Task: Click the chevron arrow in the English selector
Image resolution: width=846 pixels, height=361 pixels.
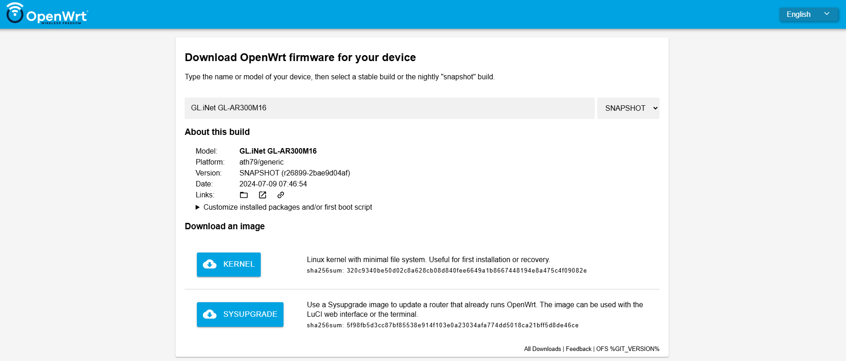Action: 826,14
